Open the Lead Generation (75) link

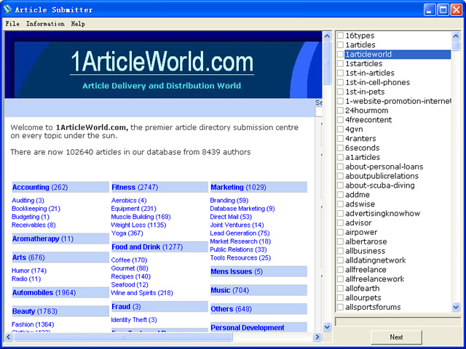pos(240,233)
